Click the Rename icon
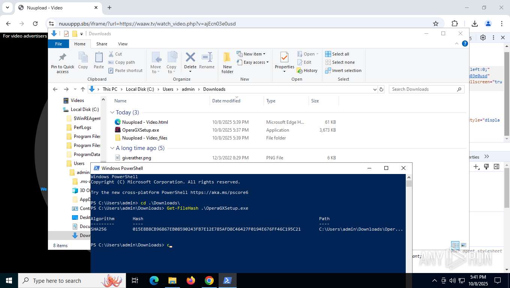This screenshot has height=288, width=510. 207,61
